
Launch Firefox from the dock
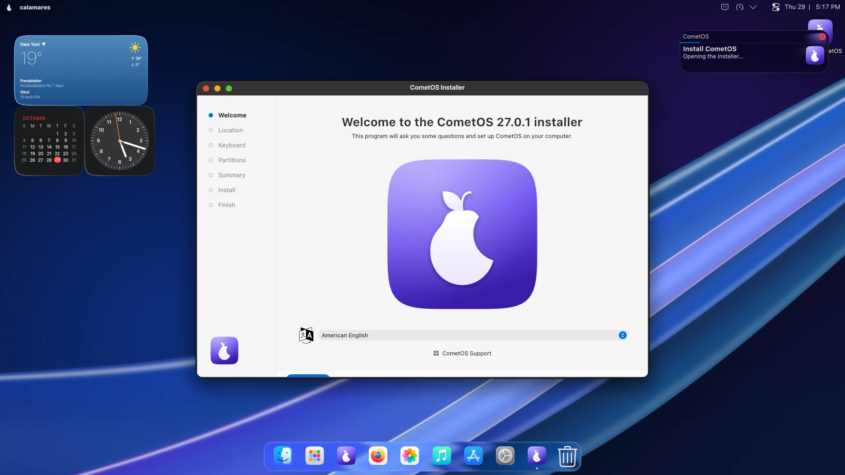pos(378,456)
